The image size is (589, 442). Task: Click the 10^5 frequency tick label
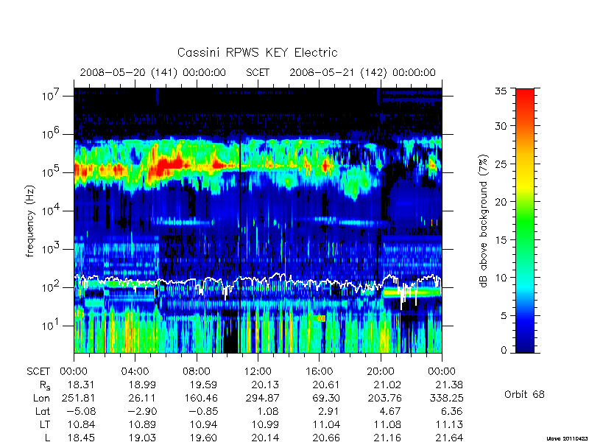[51, 172]
